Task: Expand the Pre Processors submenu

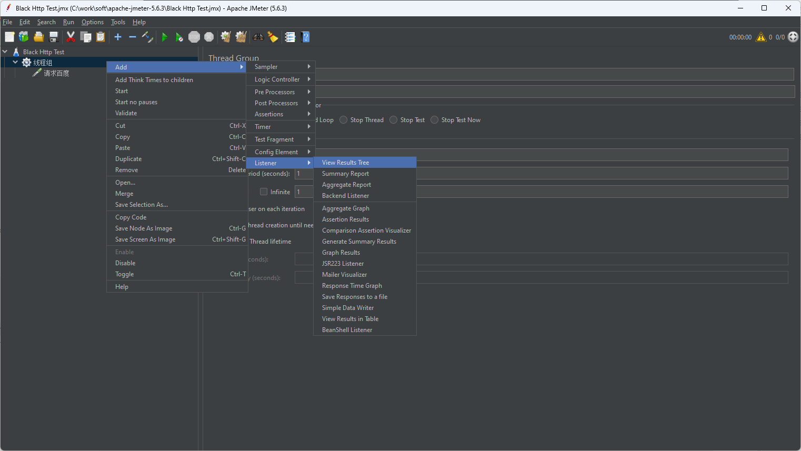Action: tap(281, 92)
